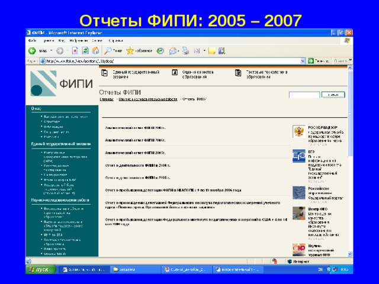Open the Help menu in menu bar
379x284 pixels.
115,41
